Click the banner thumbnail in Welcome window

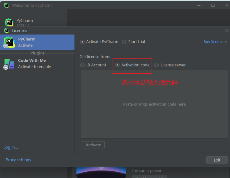pos(101,172)
